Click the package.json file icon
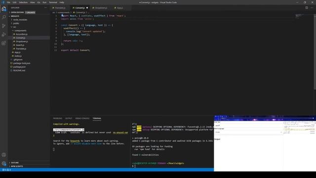This screenshot has width=316, height=178. tap(11, 67)
